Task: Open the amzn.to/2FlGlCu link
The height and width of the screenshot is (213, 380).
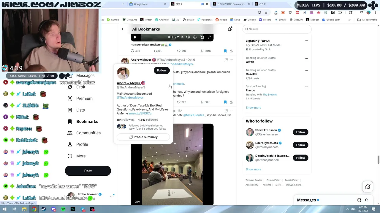Action: point(140,113)
